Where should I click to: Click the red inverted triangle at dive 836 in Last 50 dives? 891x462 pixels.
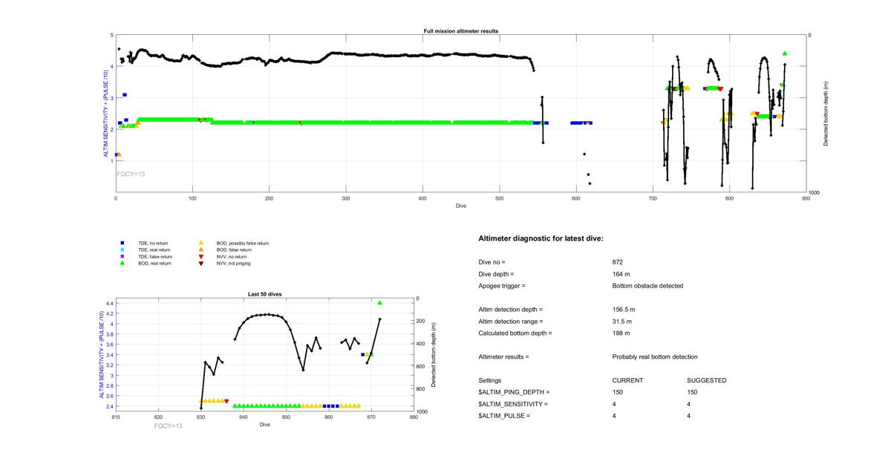point(226,401)
